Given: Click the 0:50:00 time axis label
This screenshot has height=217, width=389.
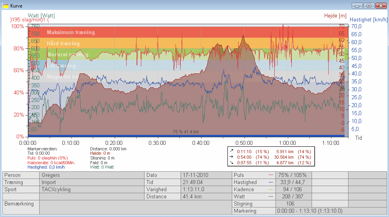Looking at the screenshot, I should click(x=244, y=143).
